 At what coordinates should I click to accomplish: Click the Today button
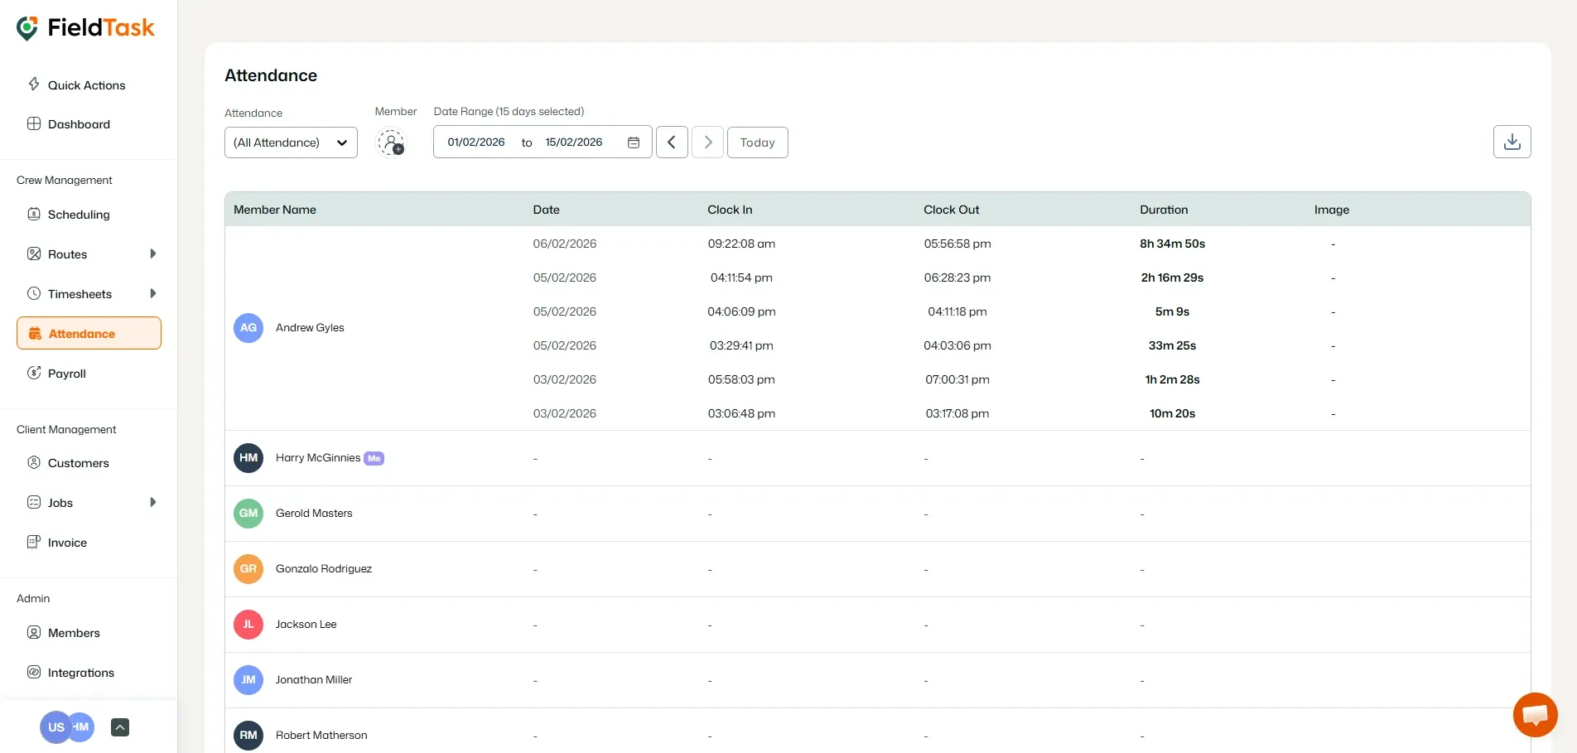pos(758,142)
